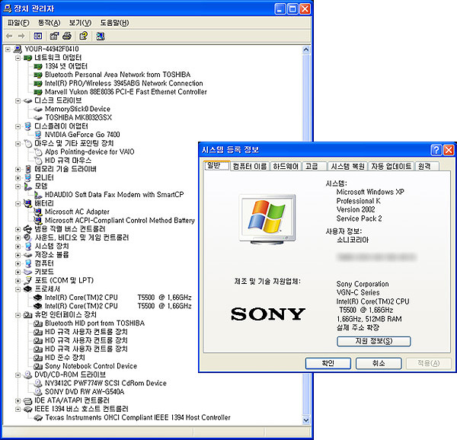Select the Sony Notebook Control Device icon

(38, 366)
